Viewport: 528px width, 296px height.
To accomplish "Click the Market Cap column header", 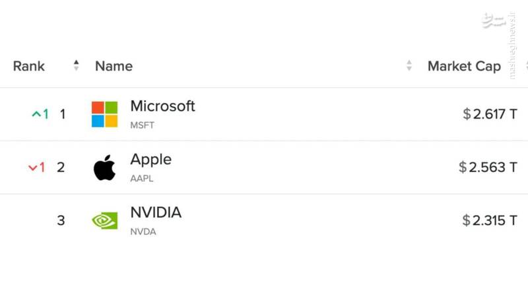I will coord(464,66).
